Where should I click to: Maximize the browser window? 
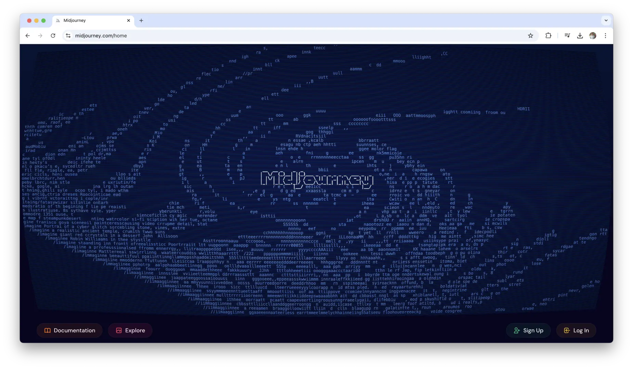pyautogui.click(x=43, y=20)
